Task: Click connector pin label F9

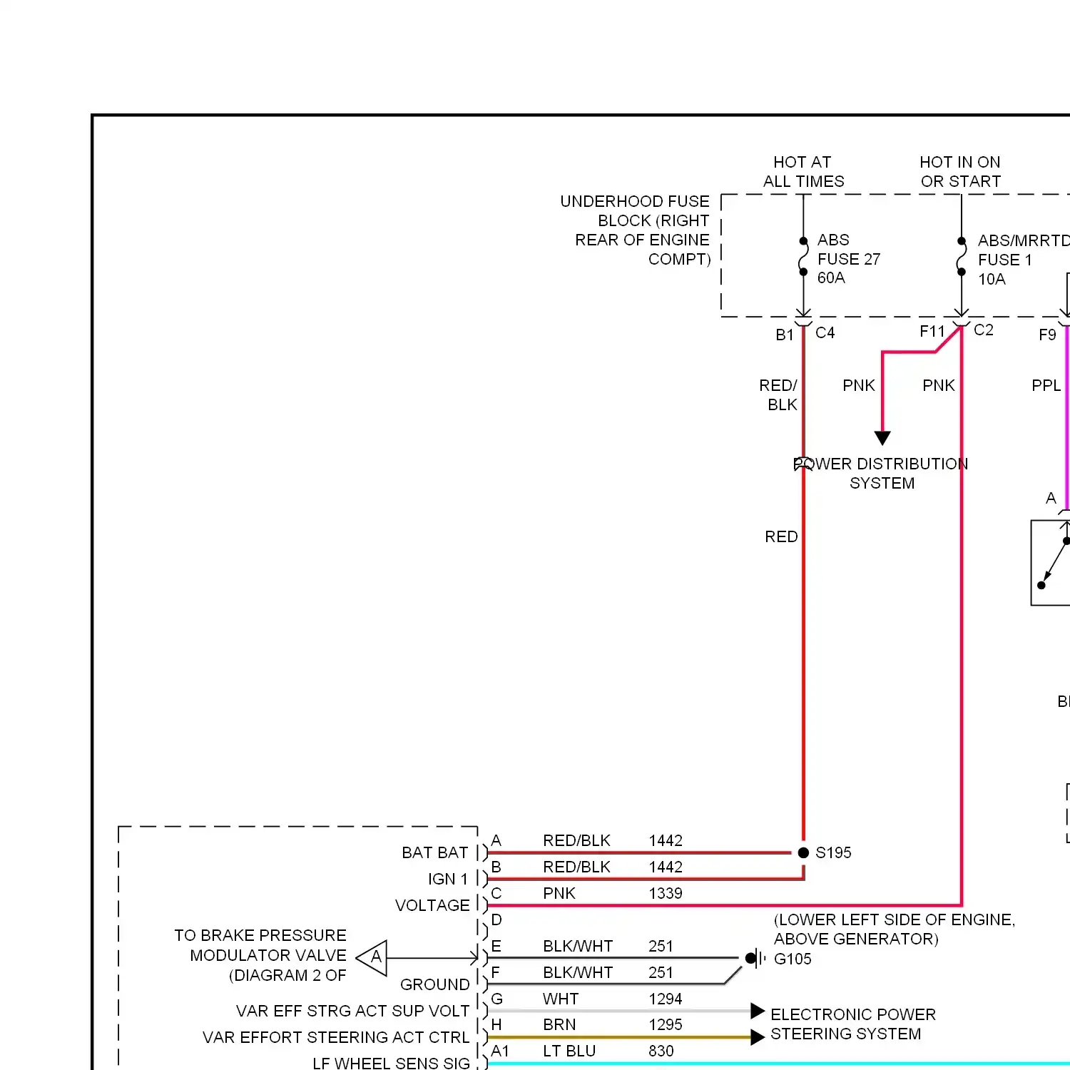Action: pyautogui.click(x=1047, y=335)
